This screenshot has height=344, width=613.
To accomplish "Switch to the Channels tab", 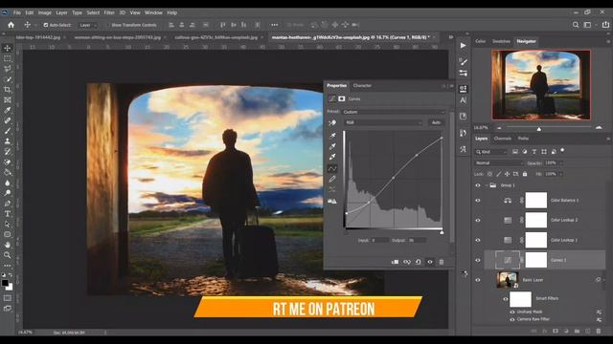I will 502,139.
